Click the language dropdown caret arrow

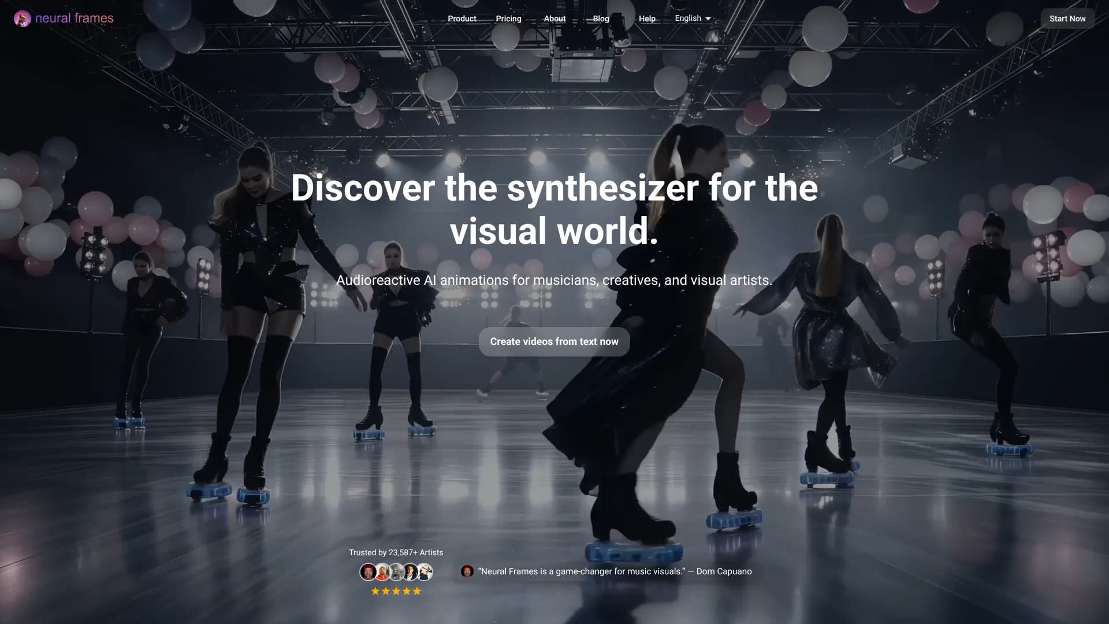point(708,19)
